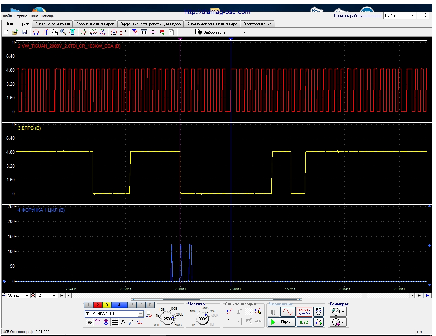Save the recording with the floppy disk icon
436x336 pixels.
(x=24, y=32)
